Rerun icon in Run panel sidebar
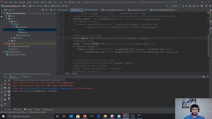The width and height of the screenshot is (212, 119). coord(5,81)
